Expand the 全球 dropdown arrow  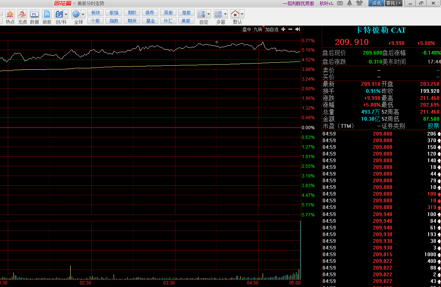pos(83,14)
